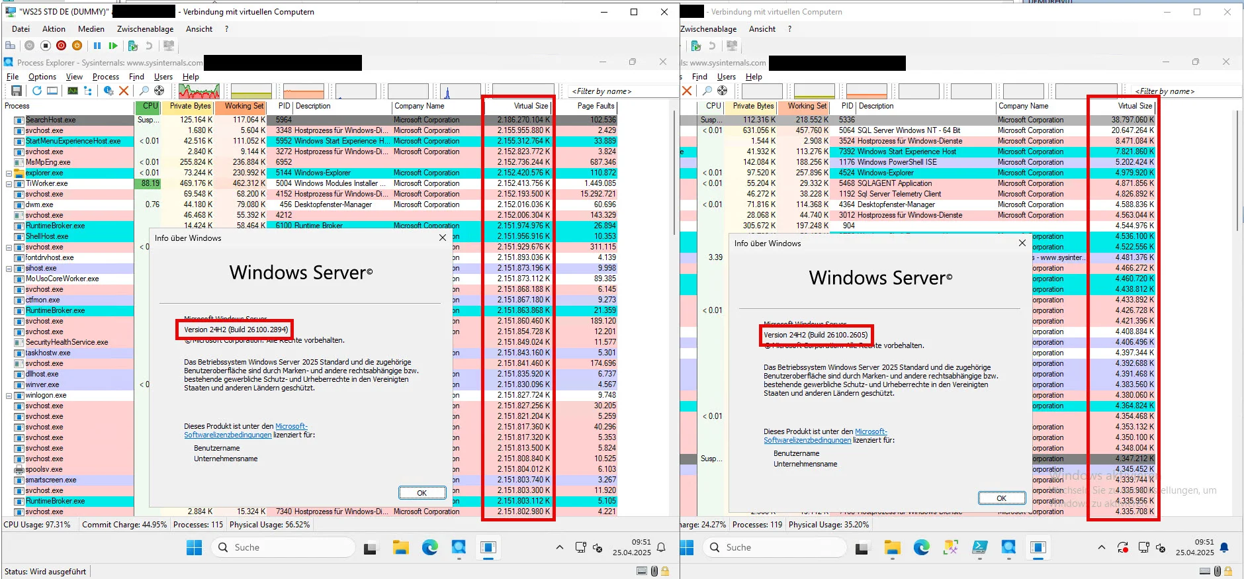This screenshot has height=579, width=1244.
Task: Click Checkpoint icon in right VM toolbar
Action: [x=696, y=46]
